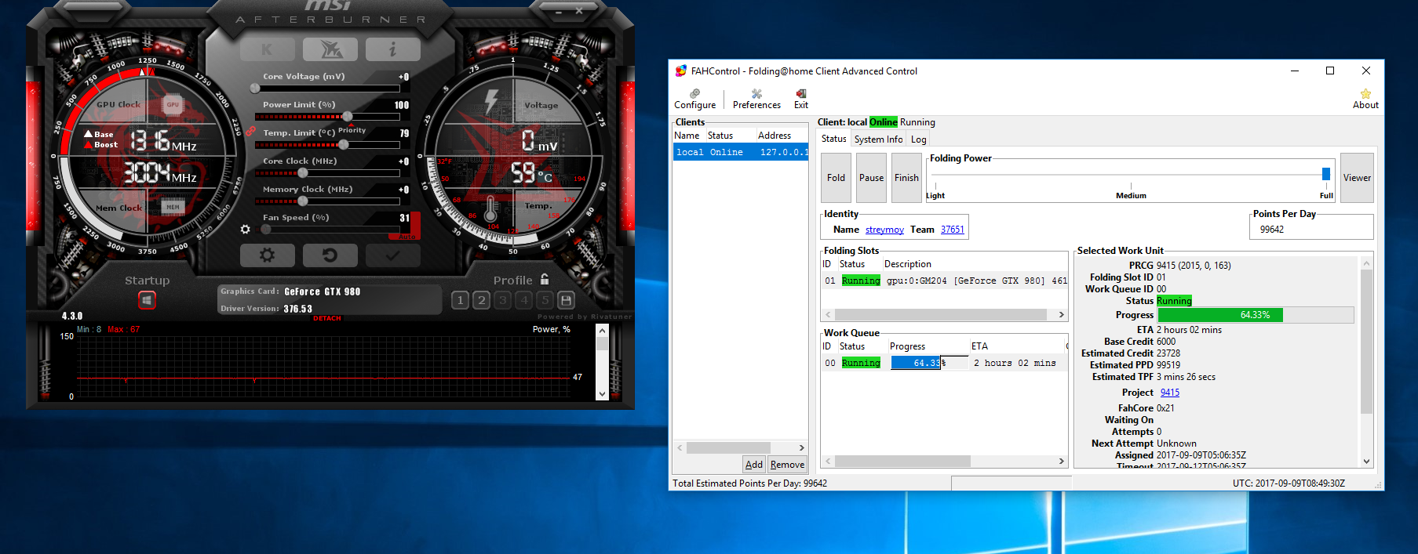The width and height of the screenshot is (1418, 554).
Task: Click Core Clock slider handle
Action: tap(303, 173)
